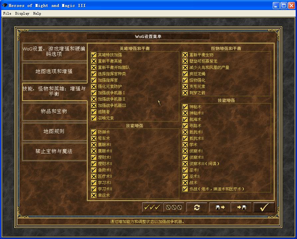Toggle the 巫术II checkbox
The height and width of the screenshot is (239, 297).
[x=185, y=176]
